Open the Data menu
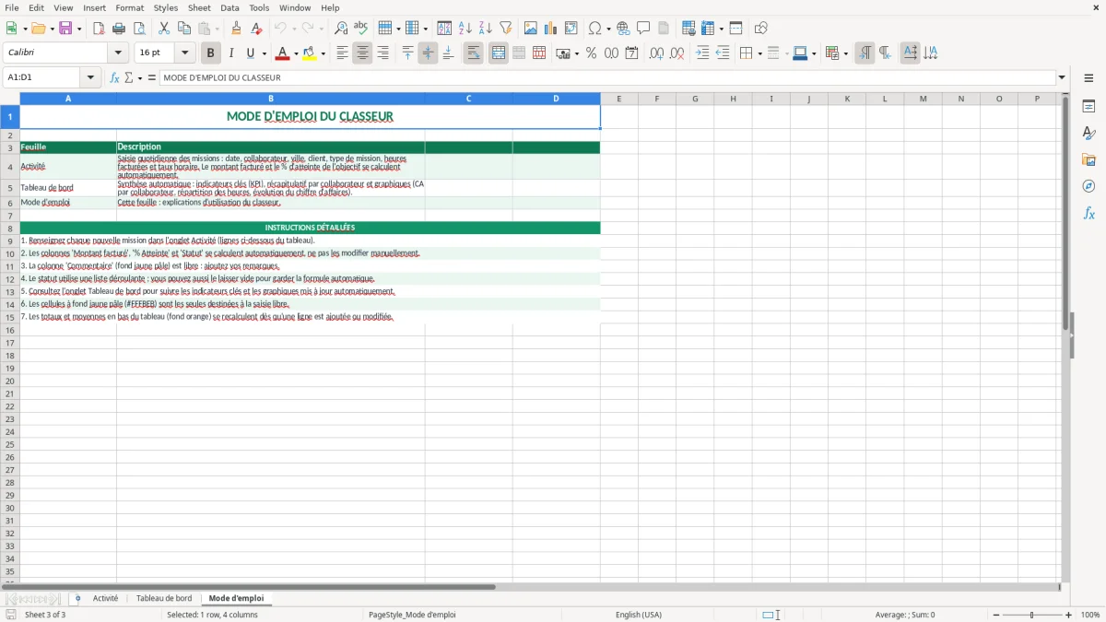The height and width of the screenshot is (622, 1106). click(229, 7)
